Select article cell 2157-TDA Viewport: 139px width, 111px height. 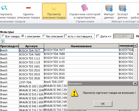pyautogui.click(x=31, y=82)
